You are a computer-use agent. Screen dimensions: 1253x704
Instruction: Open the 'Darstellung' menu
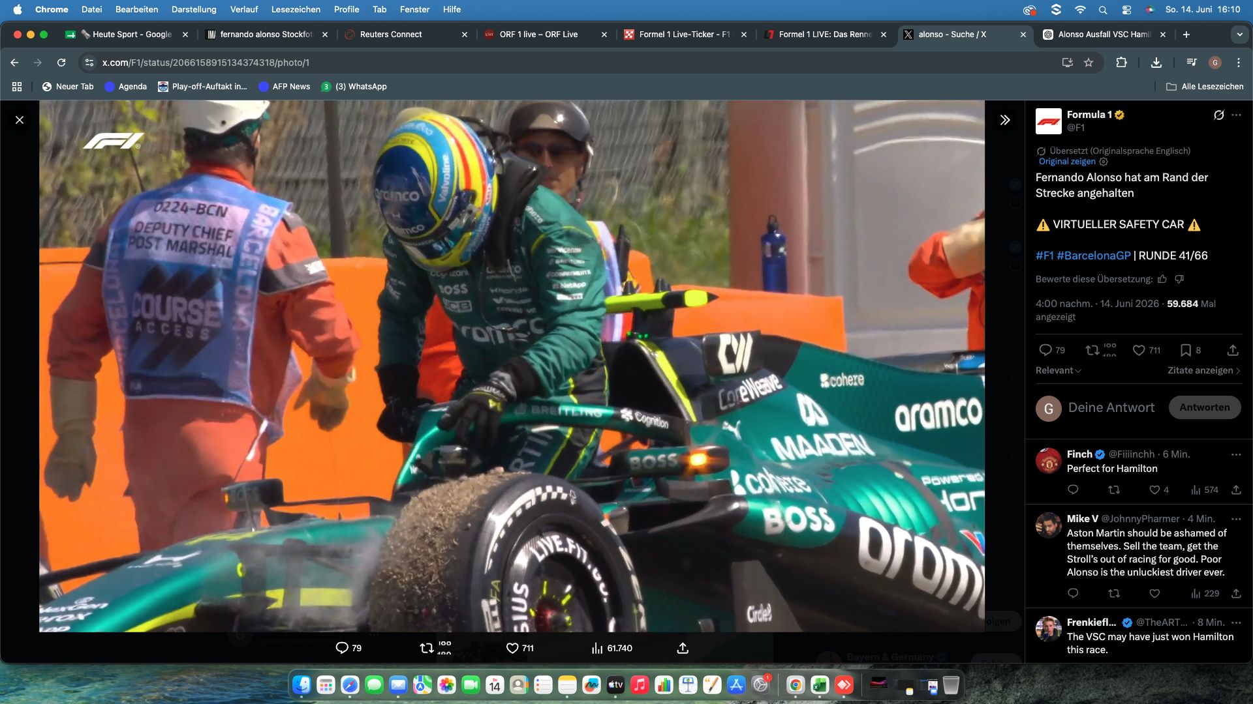[x=194, y=10]
